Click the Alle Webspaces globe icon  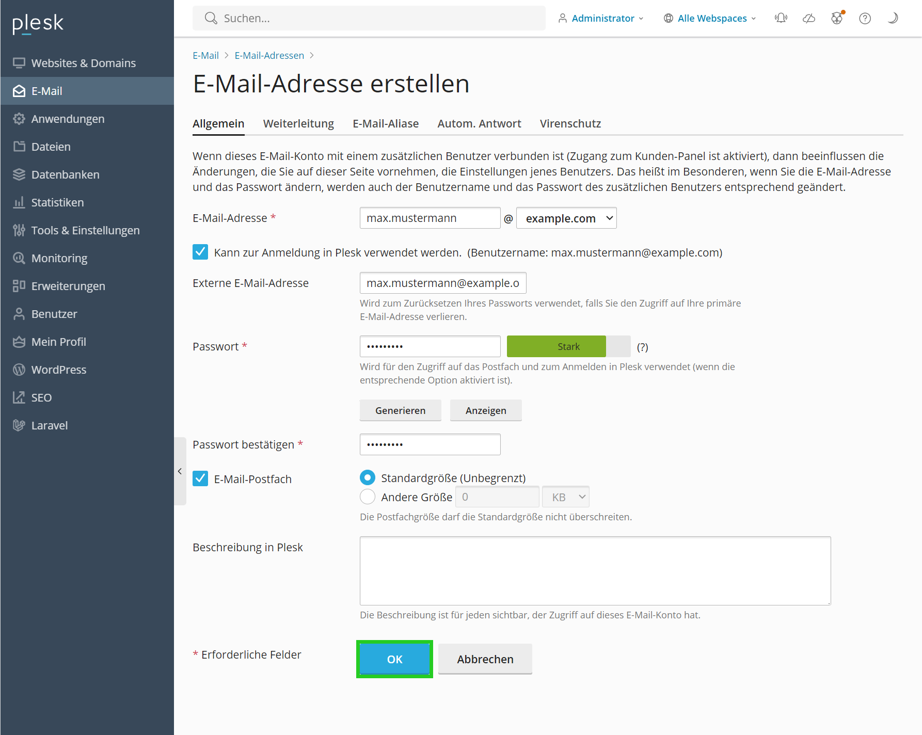click(669, 19)
